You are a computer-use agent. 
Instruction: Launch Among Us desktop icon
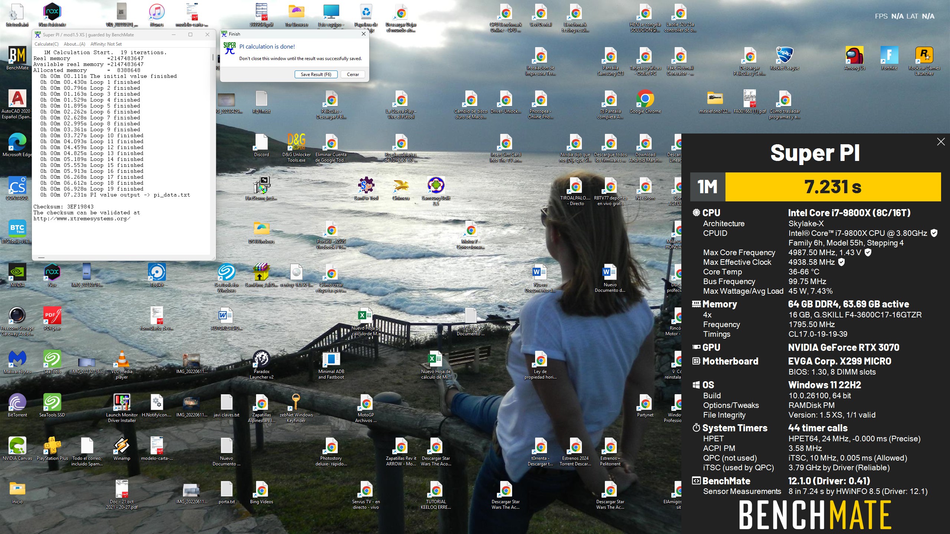pyautogui.click(x=855, y=58)
